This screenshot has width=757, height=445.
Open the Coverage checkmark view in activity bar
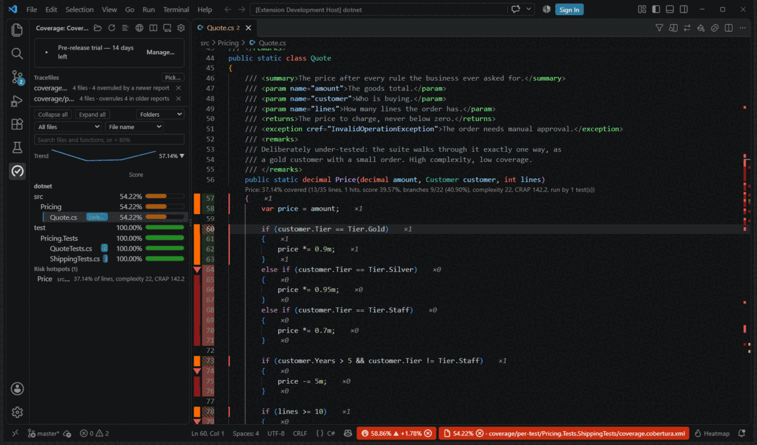pyautogui.click(x=17, y=171)
